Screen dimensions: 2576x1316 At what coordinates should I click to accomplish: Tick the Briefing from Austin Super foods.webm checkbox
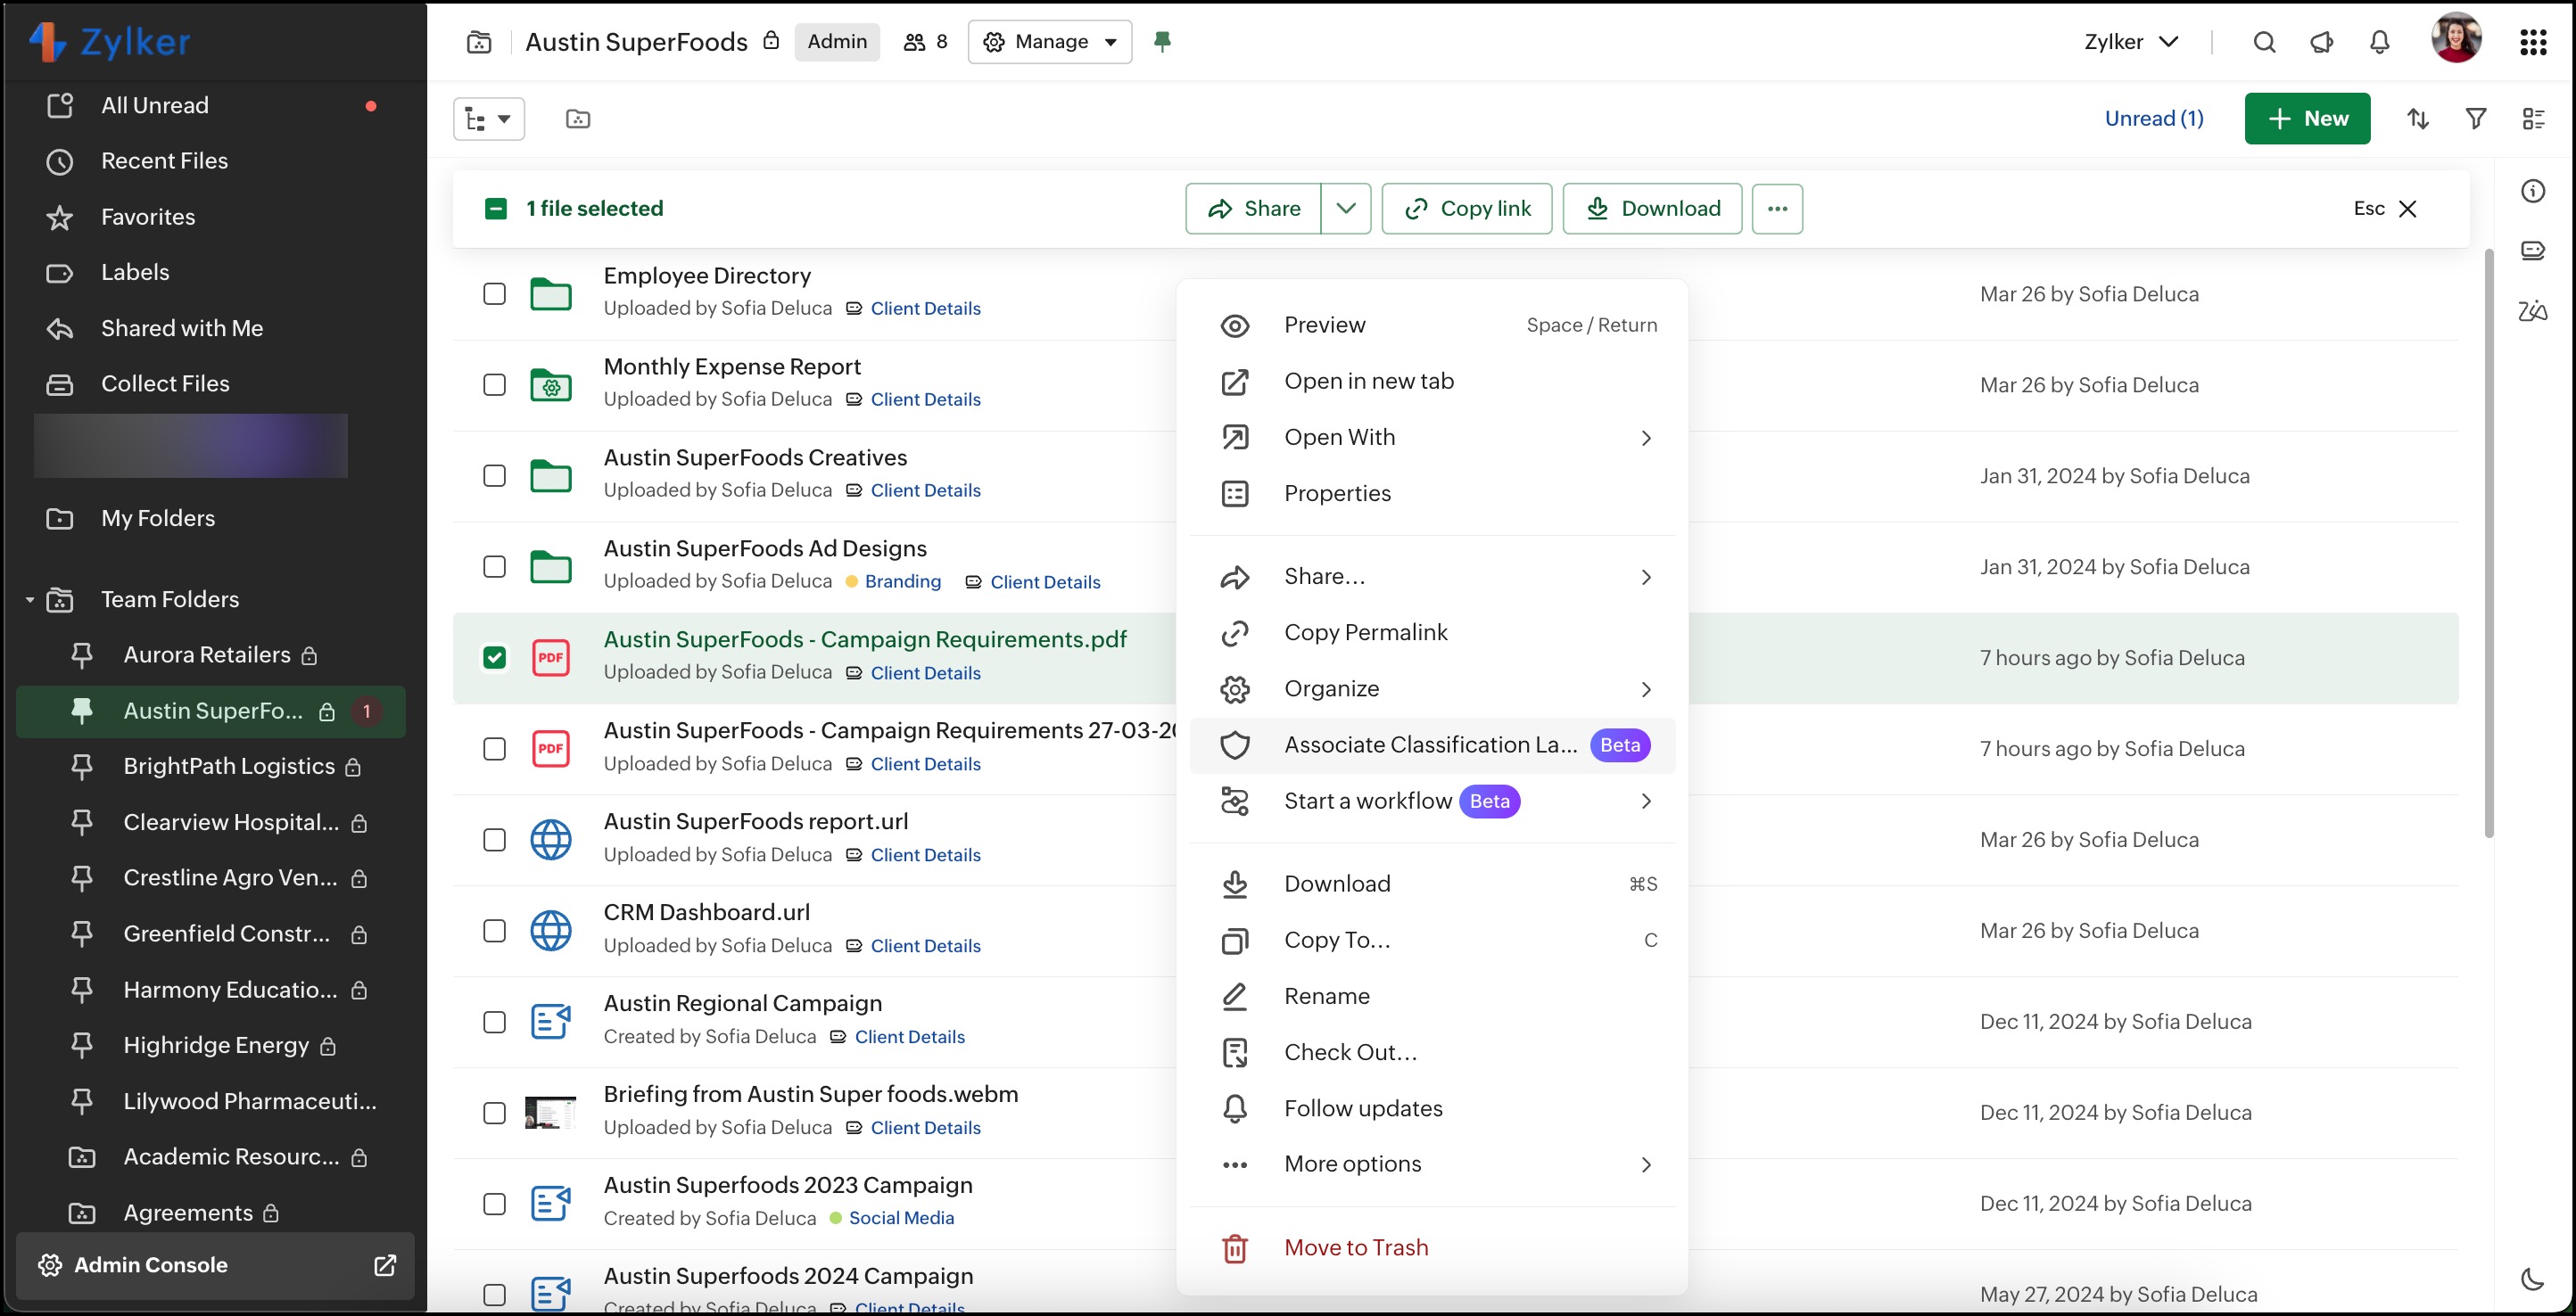click(x=494, y=1112)
